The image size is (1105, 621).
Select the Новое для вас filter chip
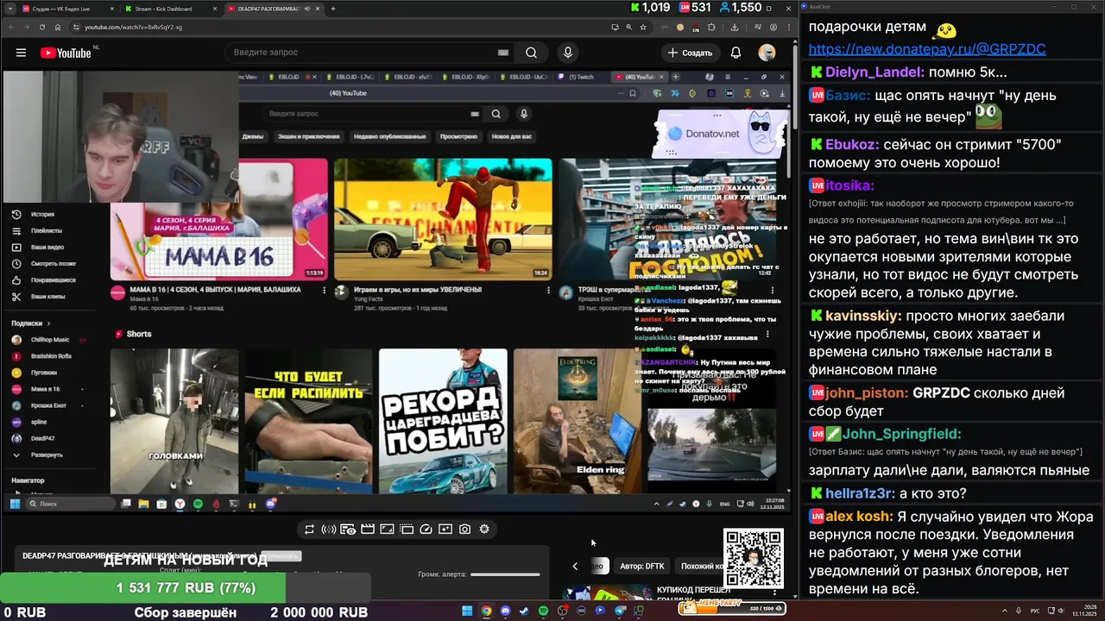(512, 136)
